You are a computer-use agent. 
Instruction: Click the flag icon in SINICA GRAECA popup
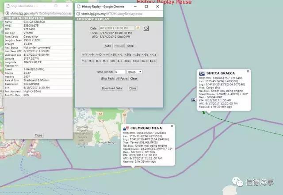point(202,73)
